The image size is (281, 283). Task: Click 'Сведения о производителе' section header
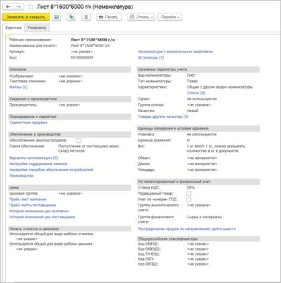pyautogui.click(x=70, y=99)
